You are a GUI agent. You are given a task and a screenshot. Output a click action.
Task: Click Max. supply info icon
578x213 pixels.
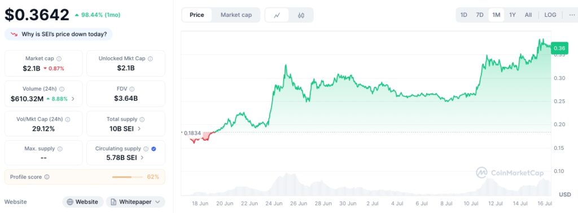(60, 149)
